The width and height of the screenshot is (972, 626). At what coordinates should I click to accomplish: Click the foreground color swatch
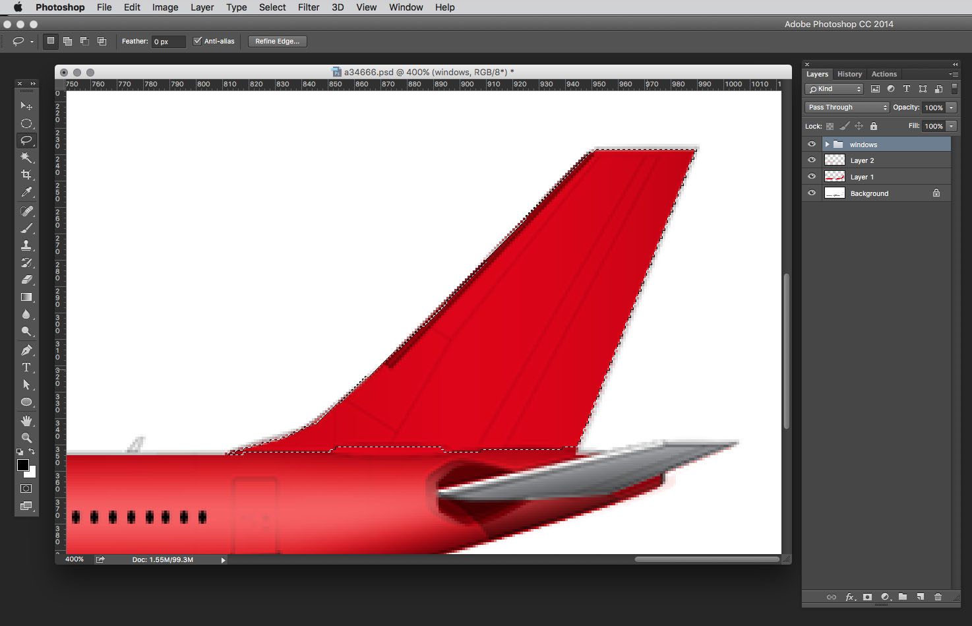pyautogui.click(x=23, y=465)
